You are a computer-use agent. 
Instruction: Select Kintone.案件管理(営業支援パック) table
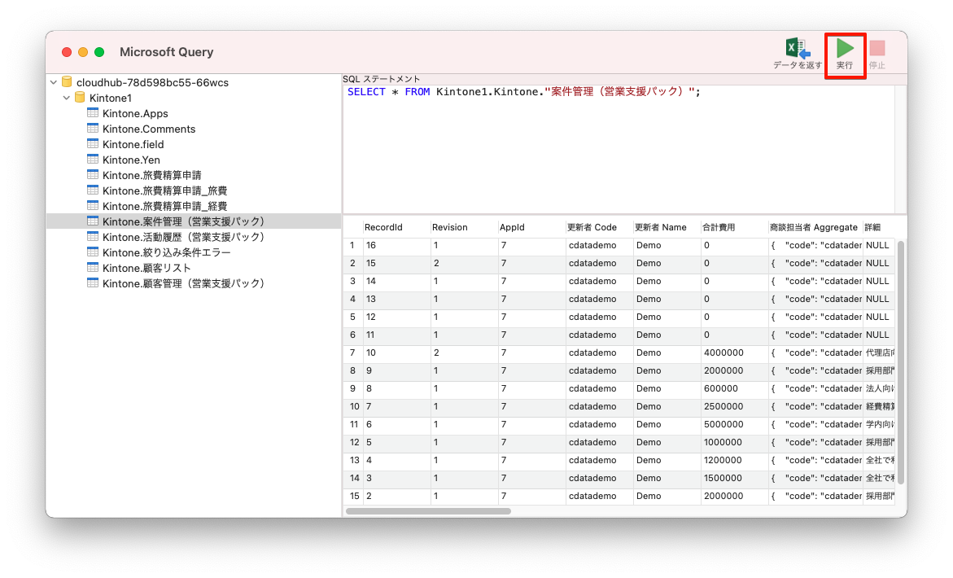pyautogui.click(x=184, y=221)
